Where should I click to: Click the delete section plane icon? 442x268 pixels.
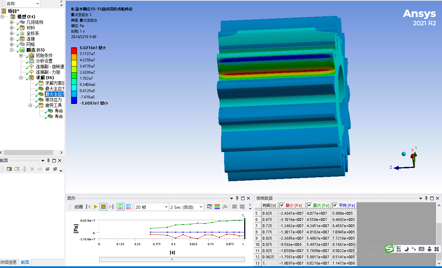point(32,169)
